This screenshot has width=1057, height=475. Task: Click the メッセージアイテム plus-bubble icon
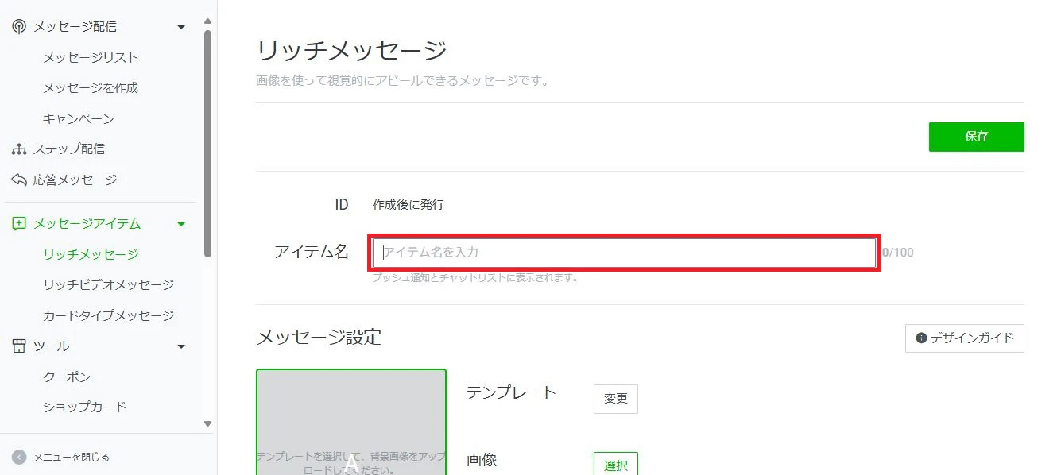pyautogui.click(x=19, y=224)
